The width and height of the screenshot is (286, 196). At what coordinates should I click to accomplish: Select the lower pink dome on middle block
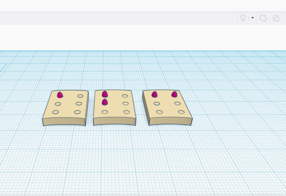[105, 102]
